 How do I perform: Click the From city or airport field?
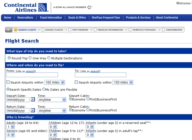tap(32, 75)
